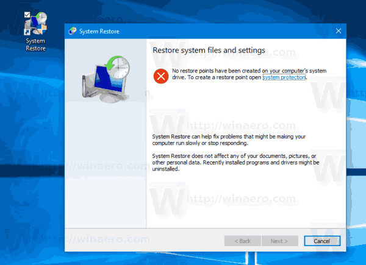The image size is (366, 265).
Task: Click the paragraph 'System Restore can help fix problems'
Action: coord(229,140)
